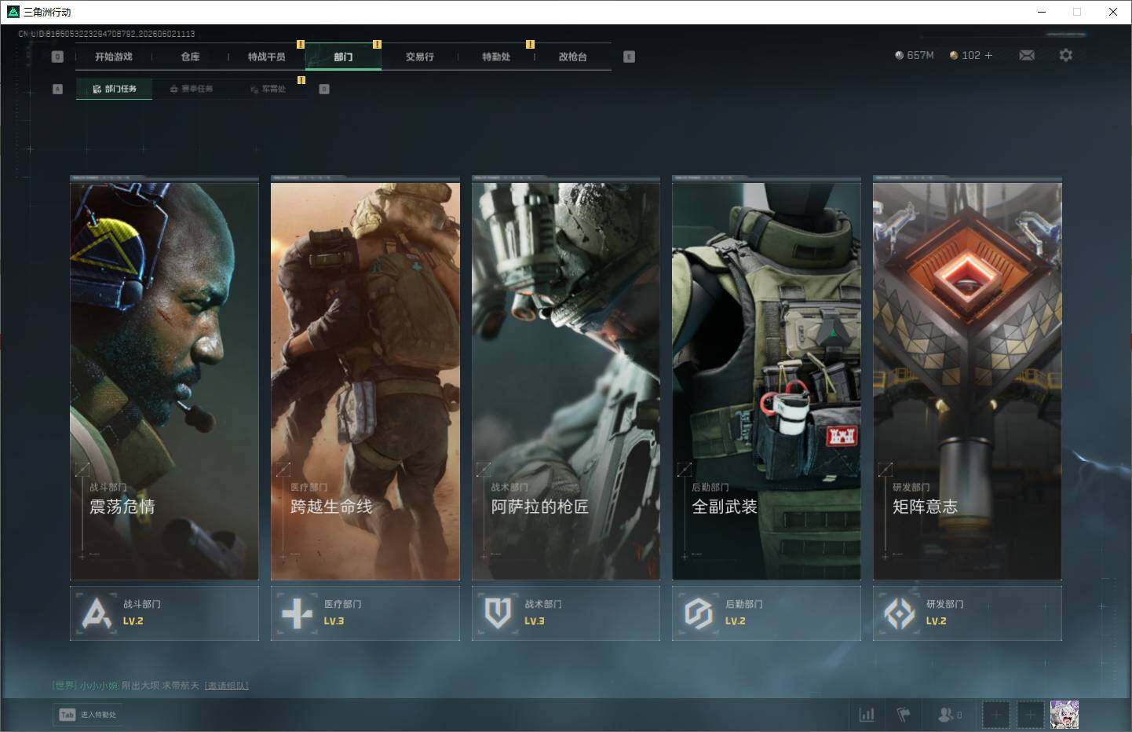Click the player avatar portrait
The width and height of the screenshot is (1132, 732).
(x=1064, y=715)
